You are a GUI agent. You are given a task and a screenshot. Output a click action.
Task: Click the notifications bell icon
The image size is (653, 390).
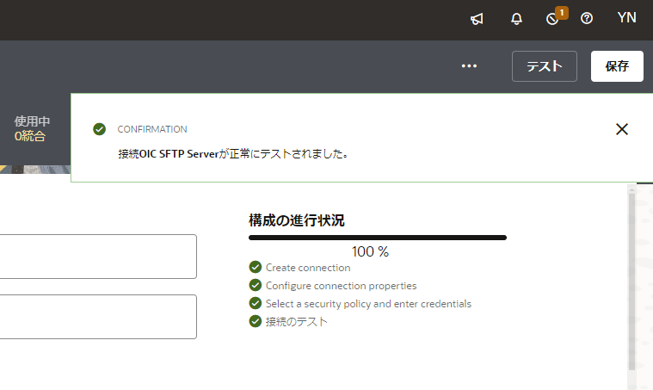516,18
